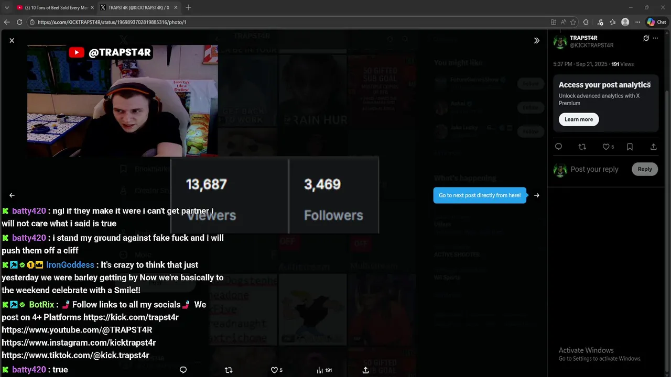Close the TRAPST4R X tab
This screenshot has height=377, width=671.
(x=176, y=7)
